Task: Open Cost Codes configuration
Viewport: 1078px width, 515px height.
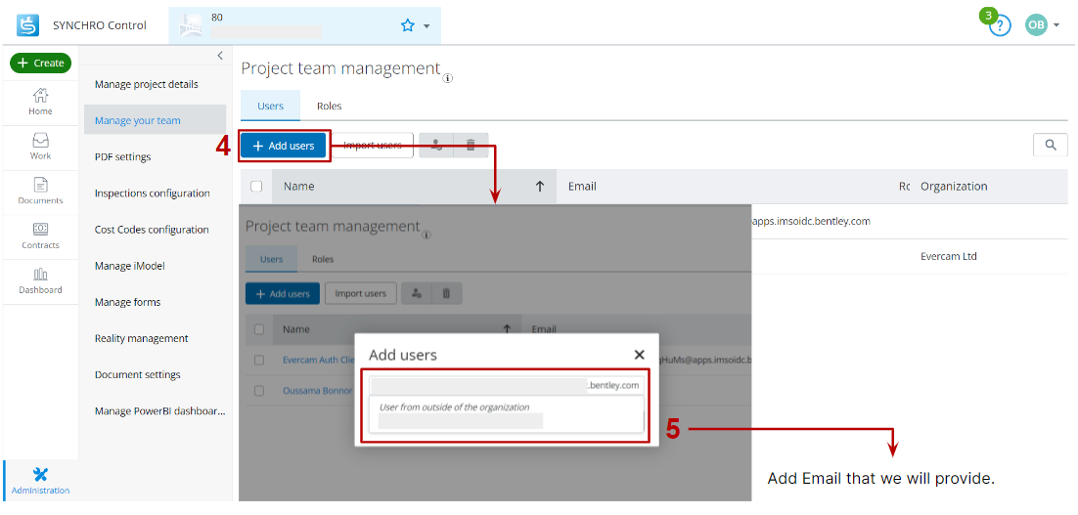Action: coord(152,230)
